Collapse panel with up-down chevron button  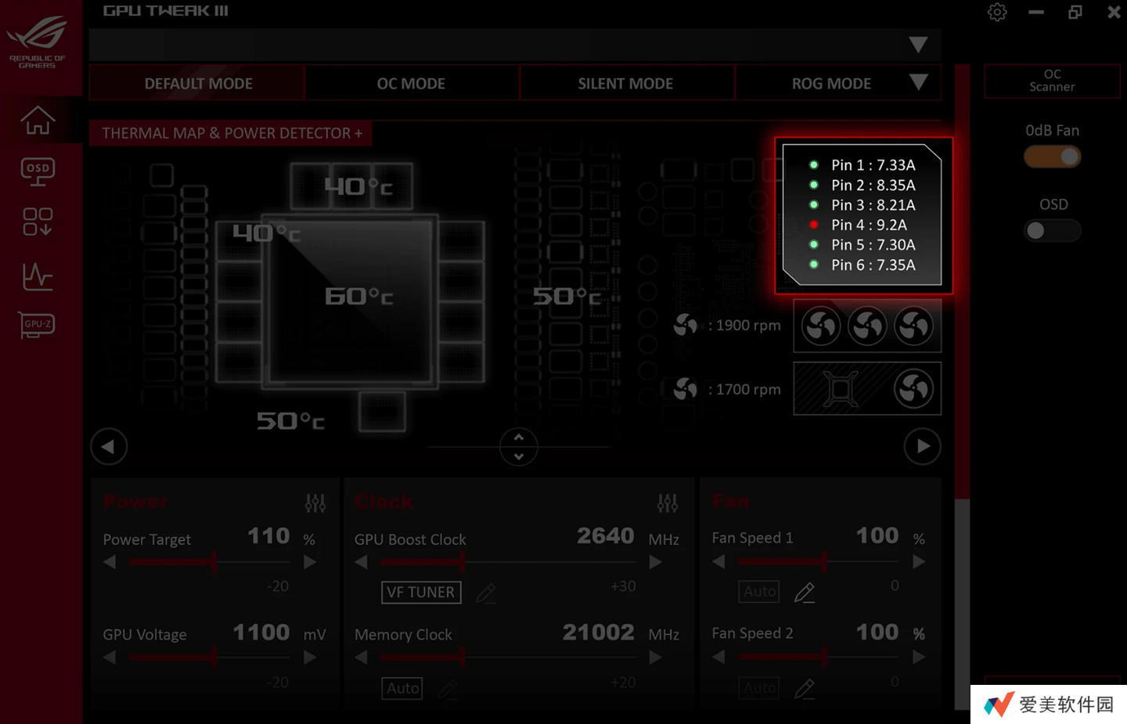pos(518,447)
